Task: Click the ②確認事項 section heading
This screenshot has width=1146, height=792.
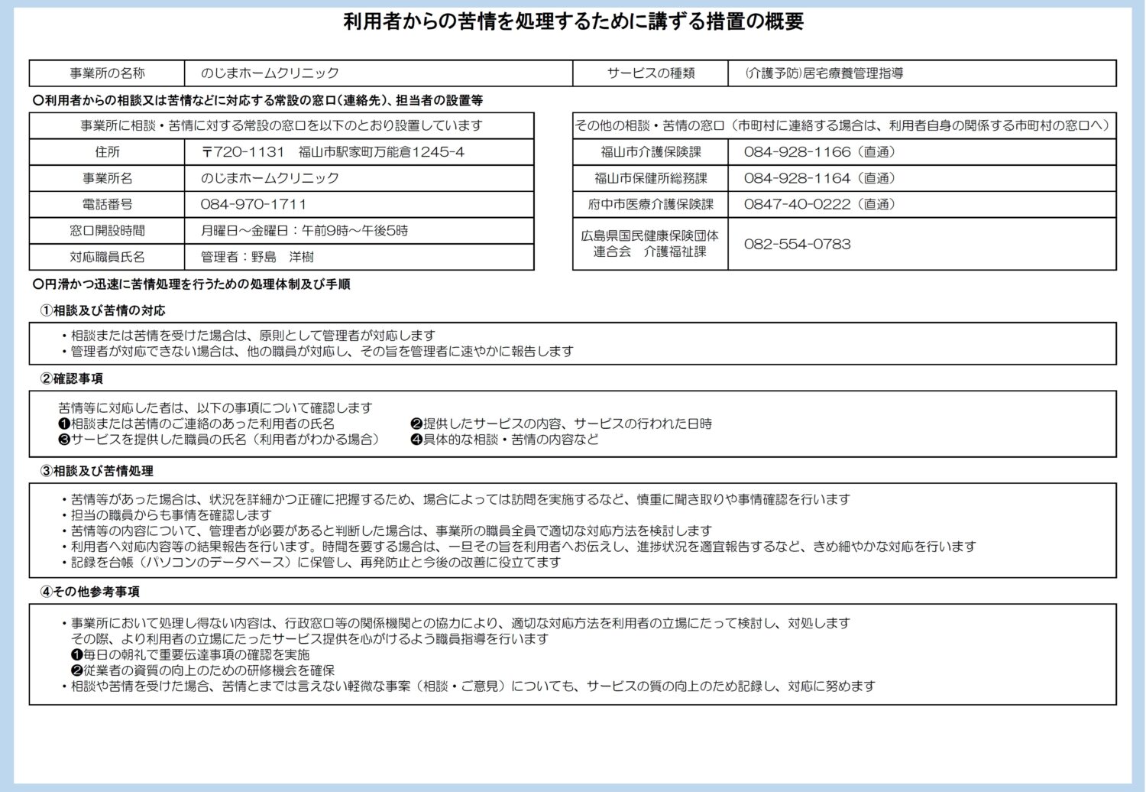Action: 72,378
